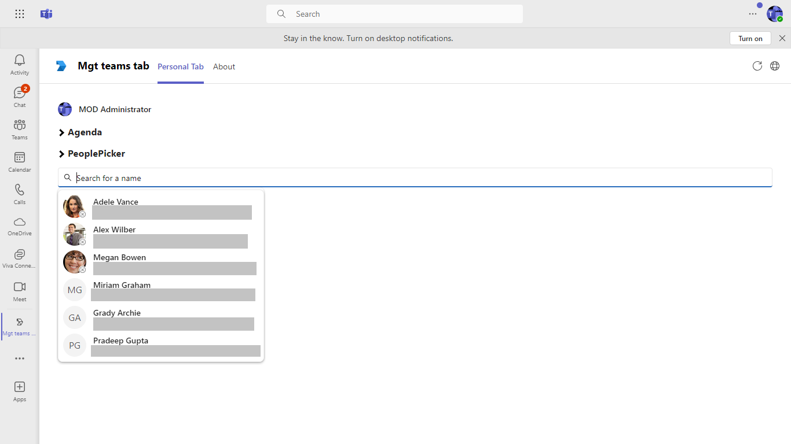Select Megan Bowen from suggestions
This screenshot has width=791, height=444.
(x=161, y=262)
